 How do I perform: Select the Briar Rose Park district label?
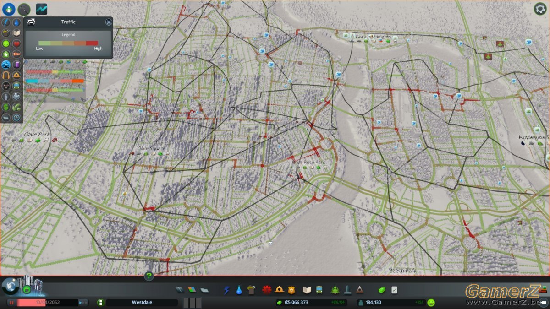pos(308,162)
